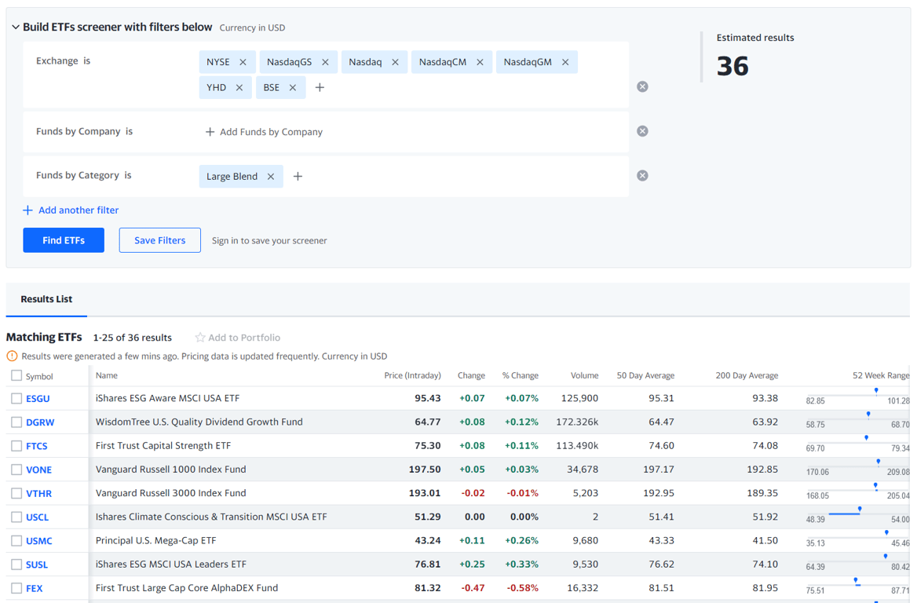Collapse the Build ETFs screener section
This screenshot has width=917, height=603.
(15, 26)
